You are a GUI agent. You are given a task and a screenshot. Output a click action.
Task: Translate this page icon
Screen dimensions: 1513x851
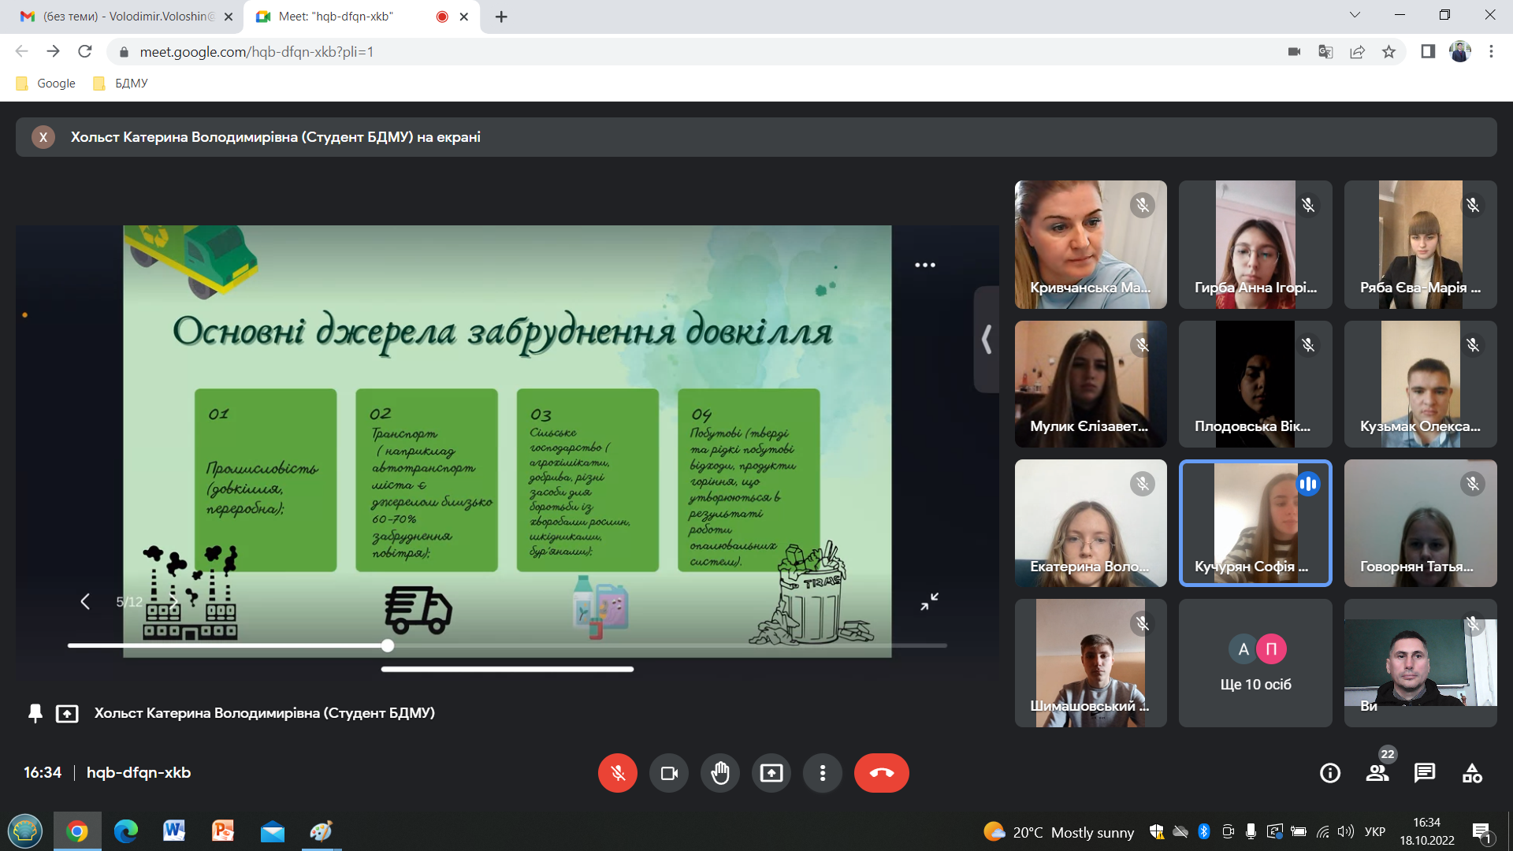(x=1325, y=52)
